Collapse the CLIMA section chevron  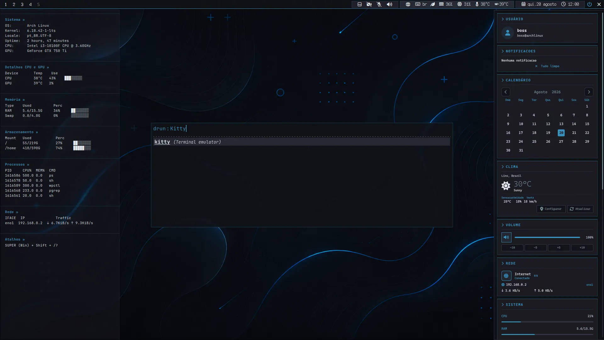(503, 167)
